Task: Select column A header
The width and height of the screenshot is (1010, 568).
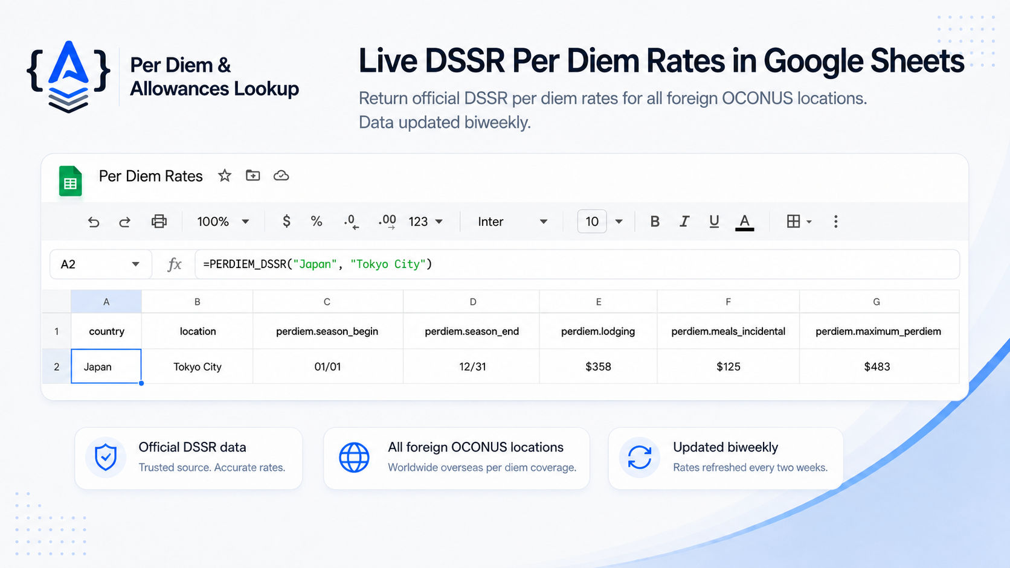Action: (106, 302)
